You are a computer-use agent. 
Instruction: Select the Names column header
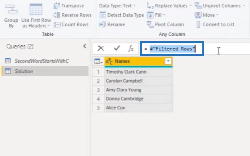click(x=138, y=61)
